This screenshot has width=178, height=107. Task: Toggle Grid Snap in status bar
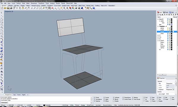pos(65,105)
